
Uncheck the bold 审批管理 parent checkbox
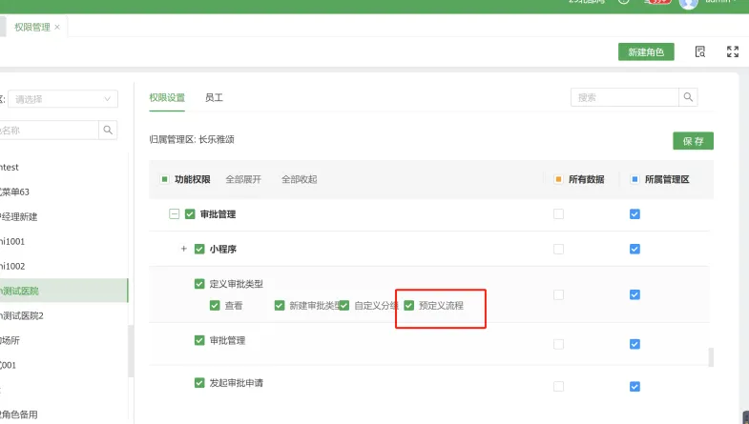pyautogui.click(x=190, y=214)
